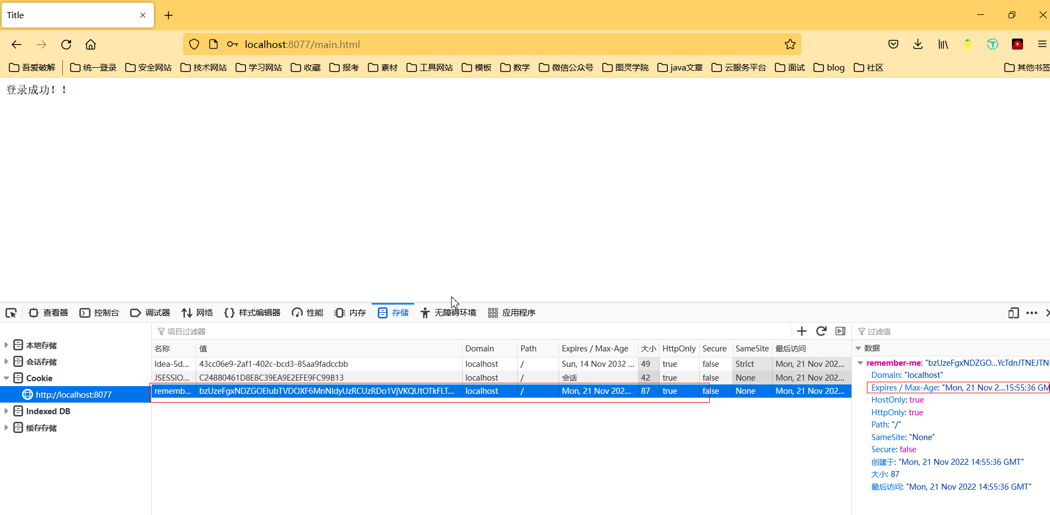Click the browser home icon
The height and width of the screenshot is (515, 1050).
point(90,44)
